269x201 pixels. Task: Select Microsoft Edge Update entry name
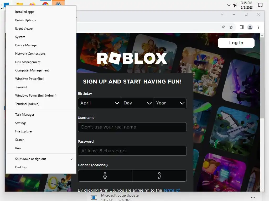click(x=120, y=195)
